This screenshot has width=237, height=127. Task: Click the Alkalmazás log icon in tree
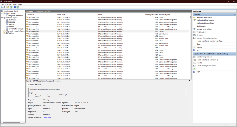point(7,20)
